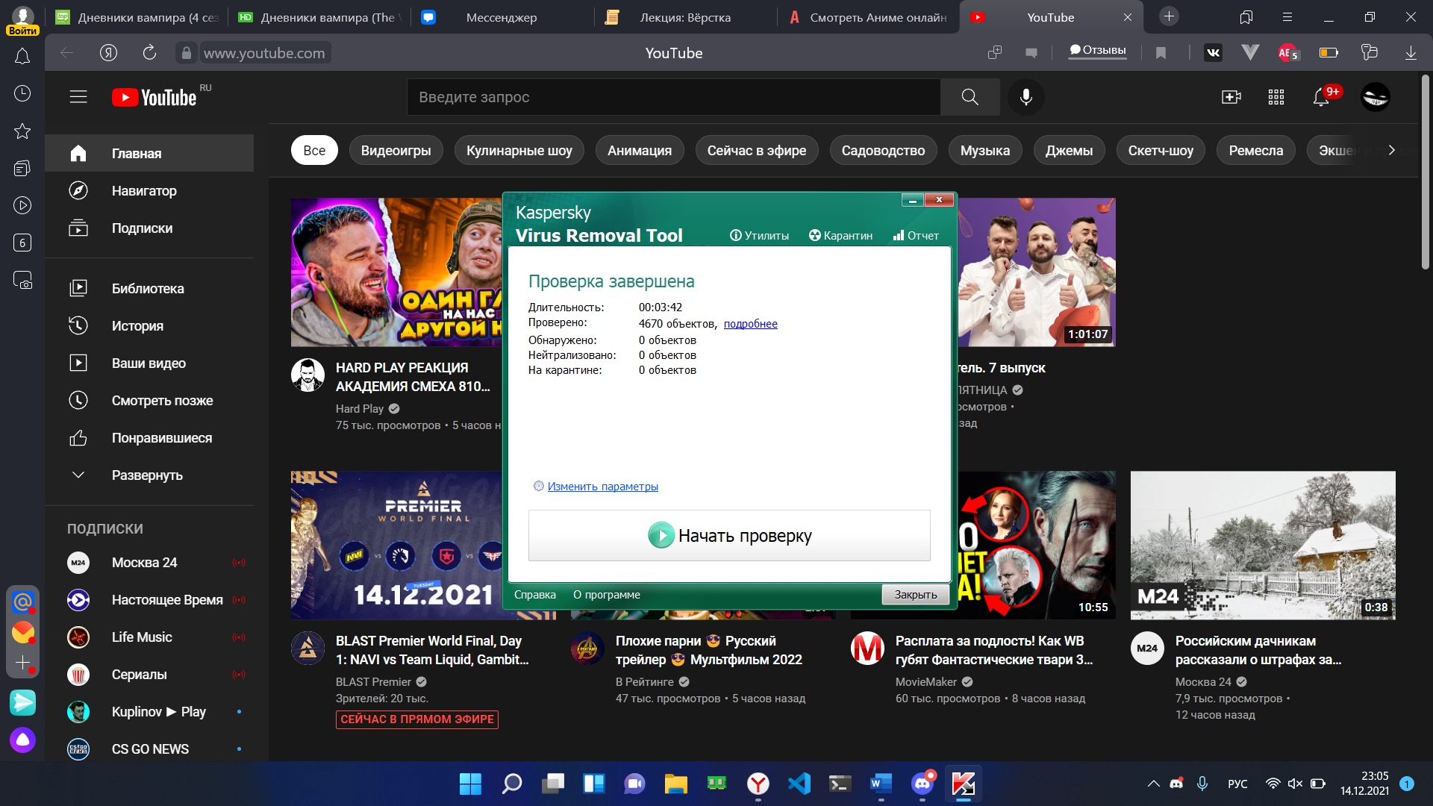Open browser sidebar favorites star icon
Image resolution: width=1433 pixels, height=806 pixels.
[x=22, y=131]
